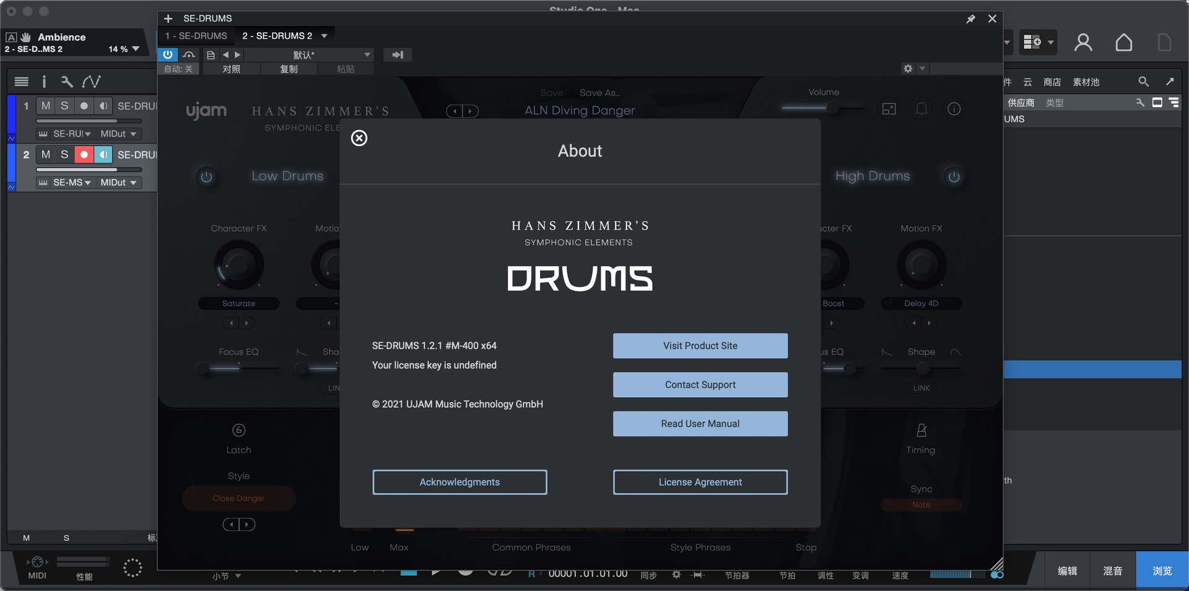
Task: Switch to the 2 - SE-DRUMS 2 tab
Action: [277, 36]
